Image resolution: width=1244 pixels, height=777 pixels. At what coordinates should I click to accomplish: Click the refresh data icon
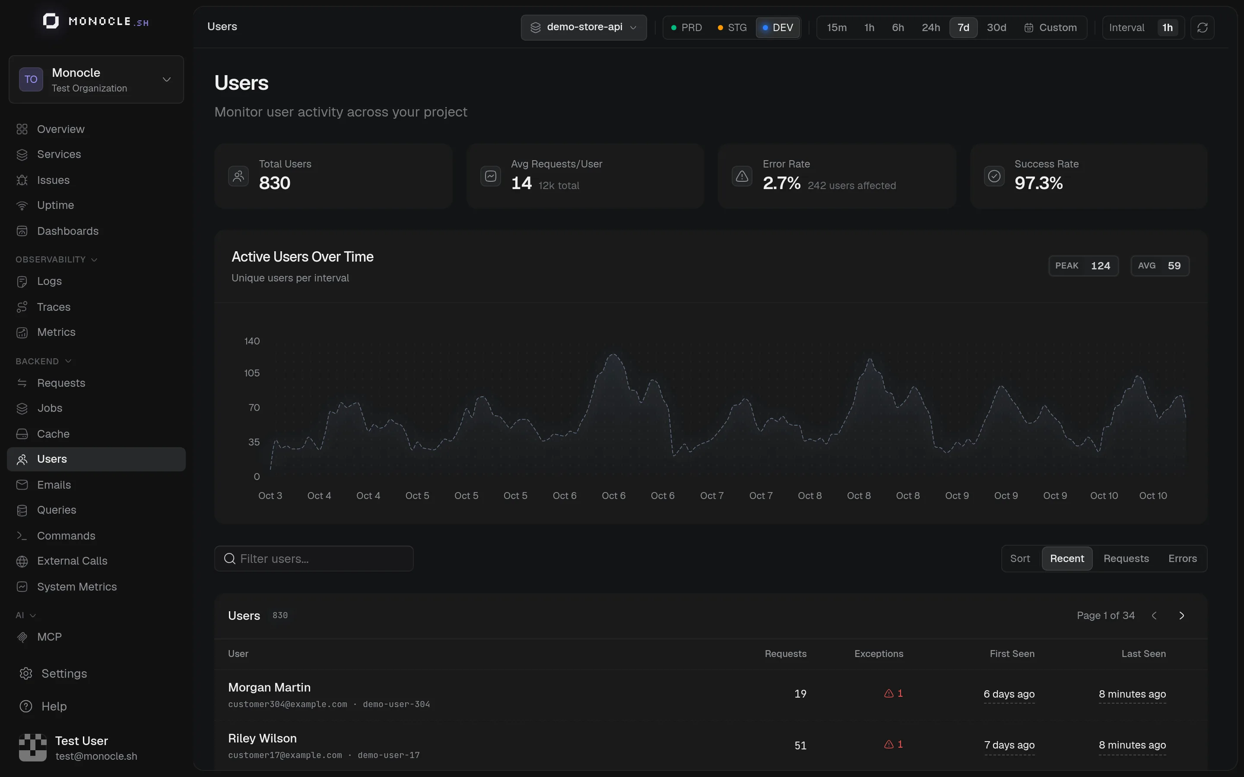pyautogui.click(x=1203, y=27)
